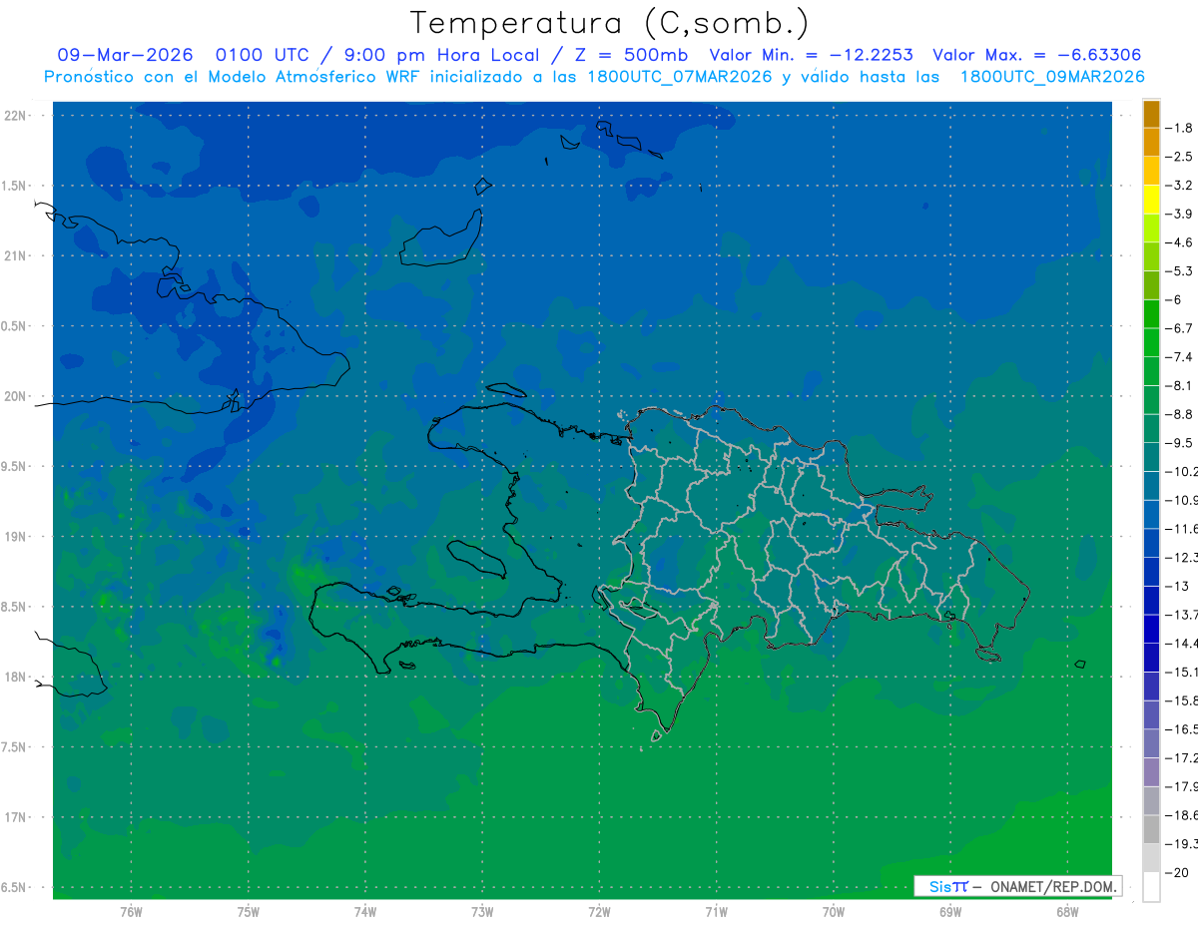Pick the dark blue swatch between -13 and -13.7
The image size is (1198, 925).
click(x=1151, y=600)
